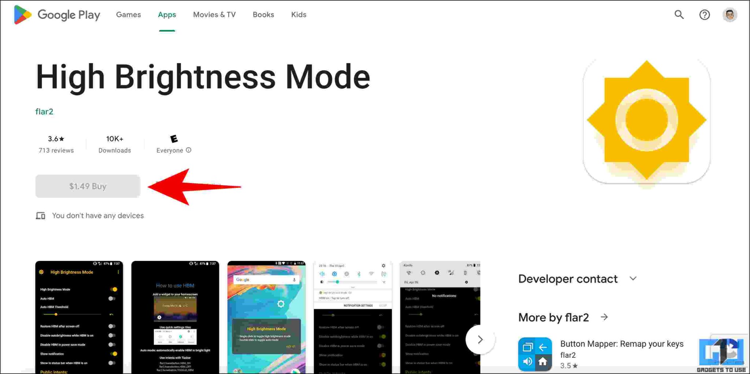Open the help question mark icon
Screen dimensions: 750x374
coord(704,15)
